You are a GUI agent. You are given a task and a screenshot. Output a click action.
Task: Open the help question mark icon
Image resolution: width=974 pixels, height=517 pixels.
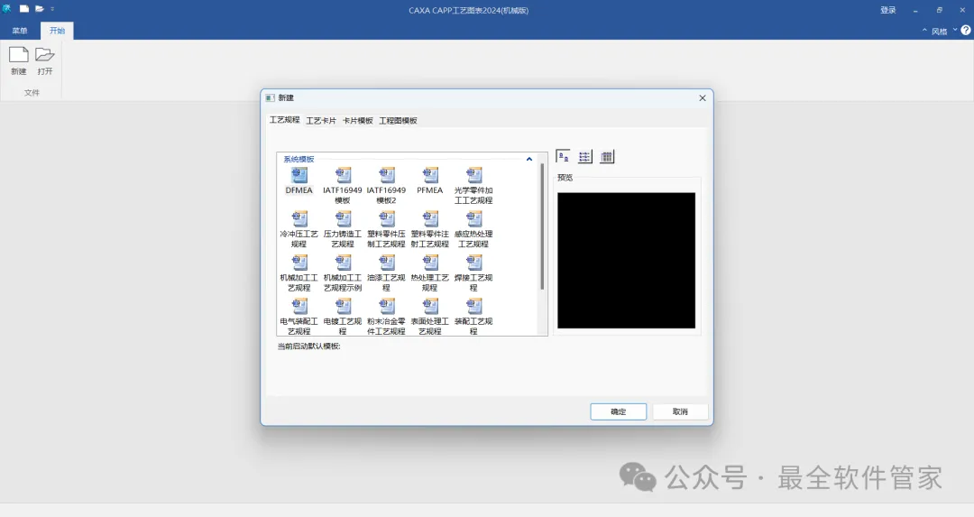(966, 30)
